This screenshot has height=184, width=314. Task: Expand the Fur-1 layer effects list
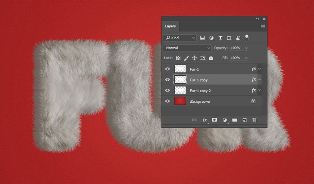259,69
